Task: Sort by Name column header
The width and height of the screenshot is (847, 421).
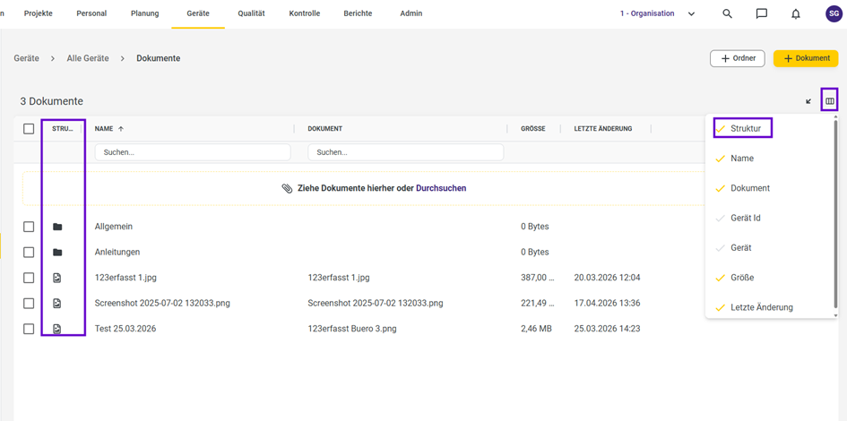Action: coord(105,129)
